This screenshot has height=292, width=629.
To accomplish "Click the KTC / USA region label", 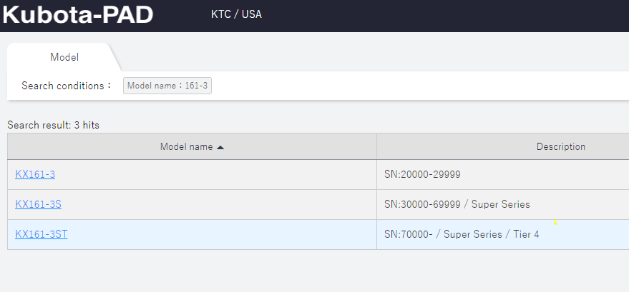I will click(236, 14).
